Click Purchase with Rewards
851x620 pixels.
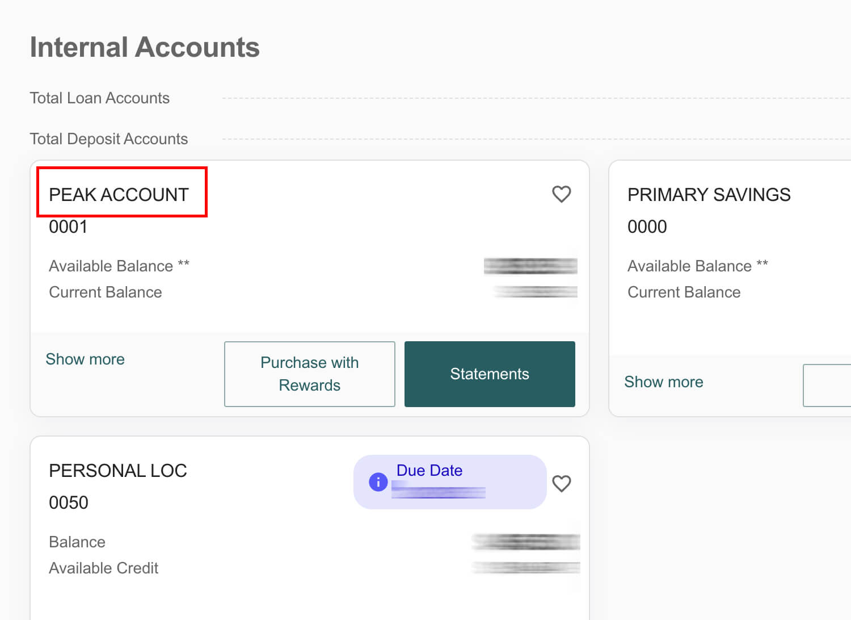(309, 374)
